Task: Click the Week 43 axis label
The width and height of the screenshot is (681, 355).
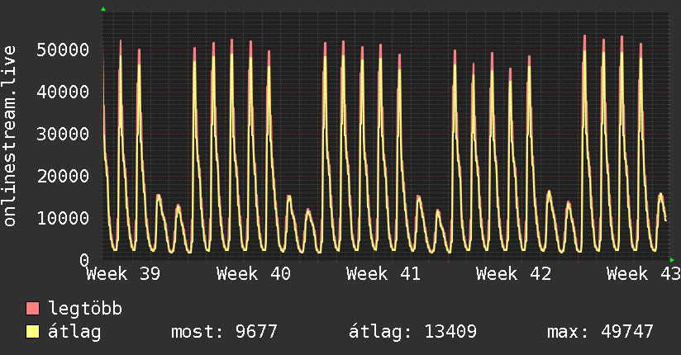Action: (644, 274)
